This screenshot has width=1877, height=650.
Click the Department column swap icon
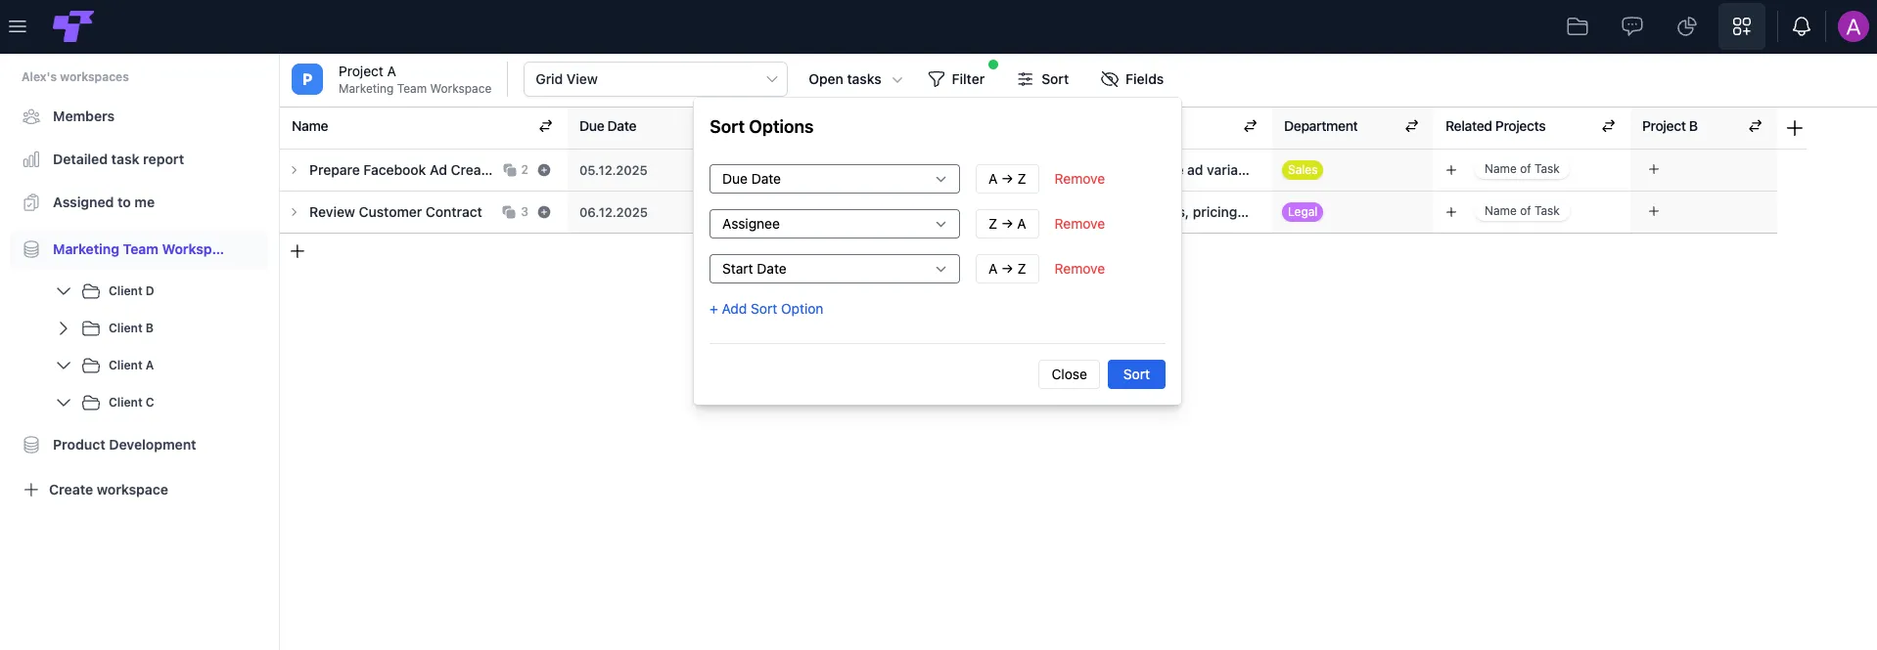(1412, 126)
